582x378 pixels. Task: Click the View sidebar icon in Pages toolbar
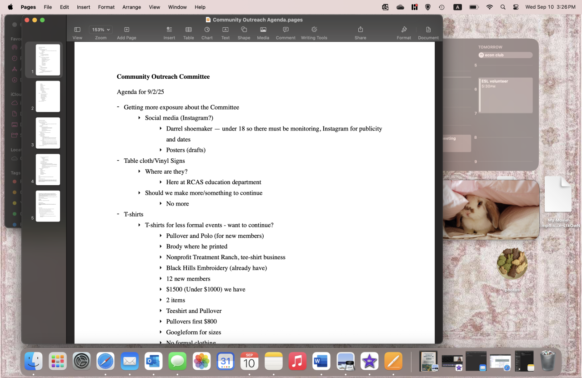tap(77, 30)
